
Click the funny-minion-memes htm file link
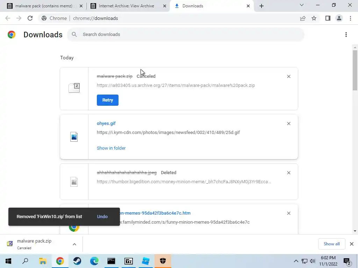[155, 213]
